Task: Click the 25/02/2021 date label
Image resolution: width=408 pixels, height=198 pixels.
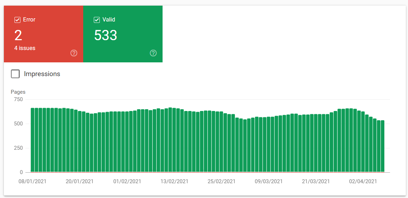Action: [221, 181]
